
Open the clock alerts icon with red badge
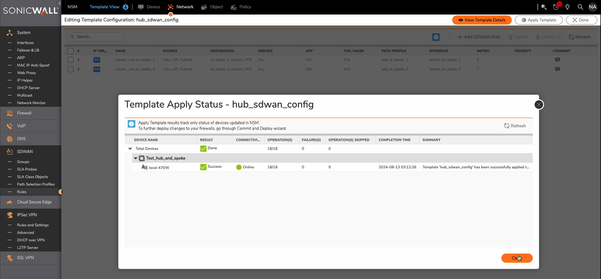(x=556, y=7)
